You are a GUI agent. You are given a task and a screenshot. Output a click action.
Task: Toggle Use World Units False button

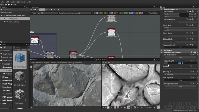point(180,57)
